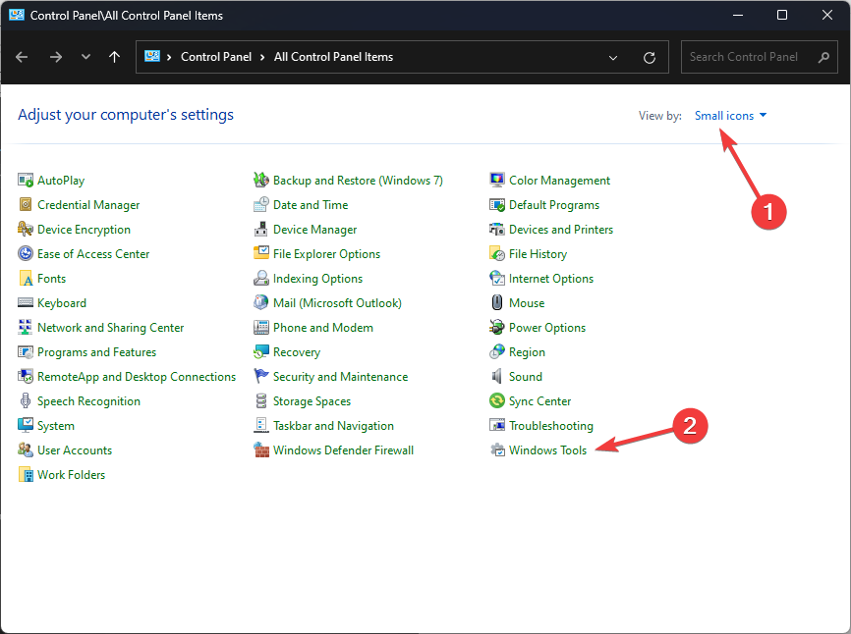Click the Work Folders icon
Screen dimensions: 851x634
point(26,475)
